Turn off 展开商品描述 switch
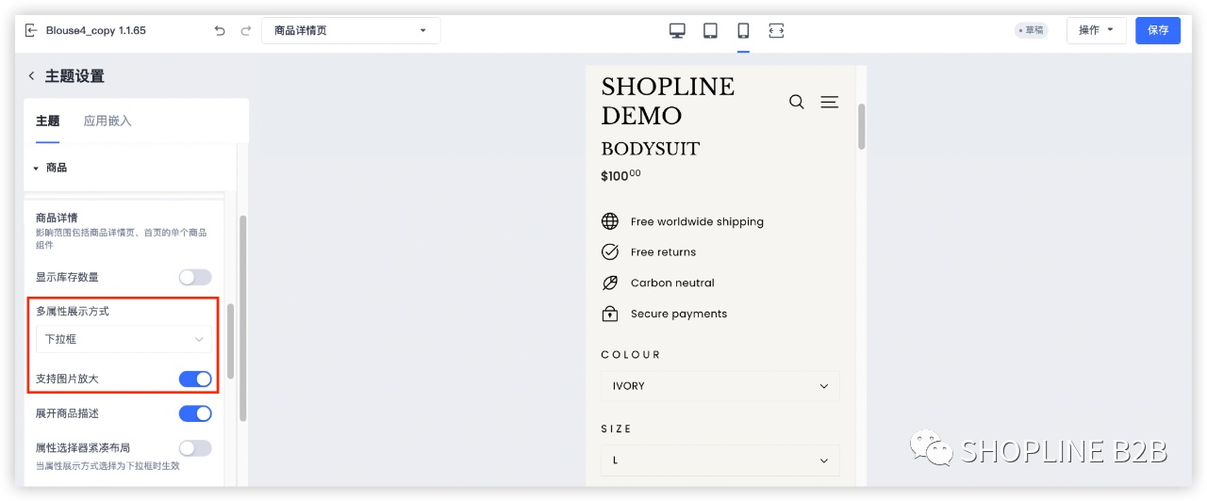Screen dimensions: 1207x501 195,413
